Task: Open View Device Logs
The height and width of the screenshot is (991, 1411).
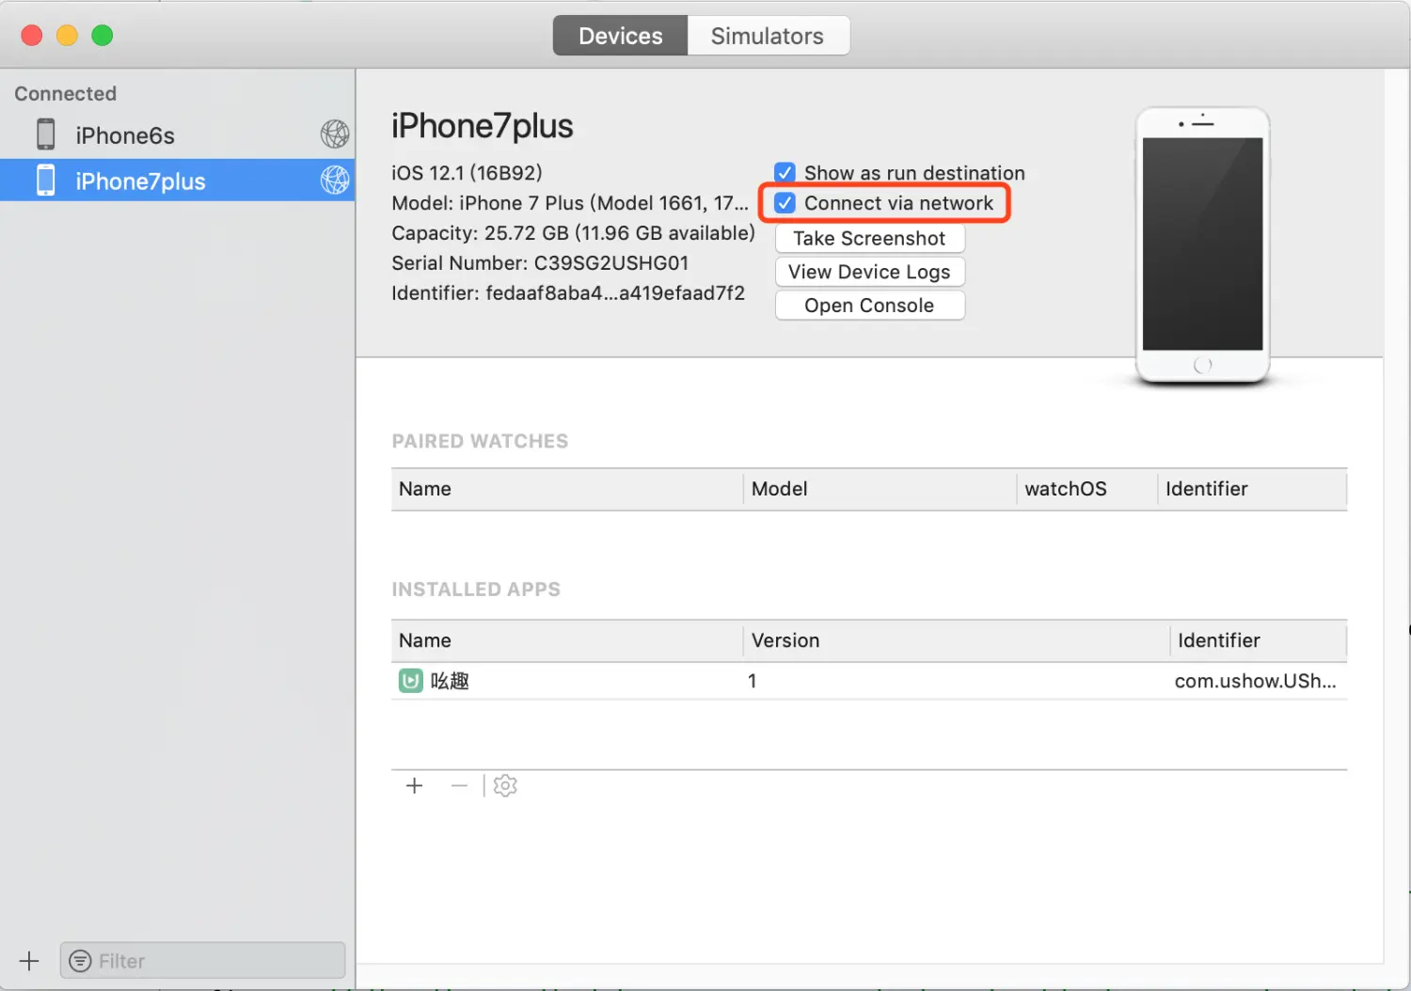Action: pyautogui.click(x=870, y=272)
